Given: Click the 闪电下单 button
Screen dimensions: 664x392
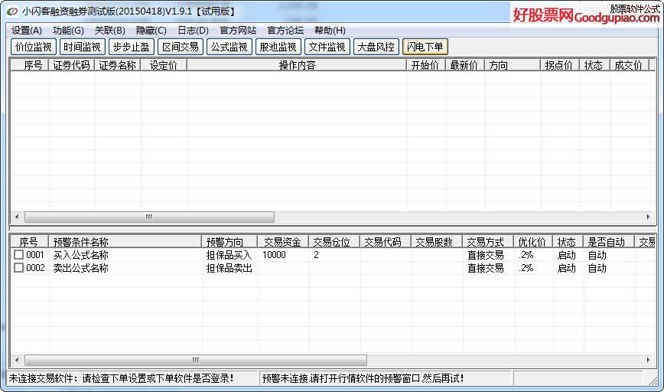Looking at the screenshot, I should (x=425, y=47).
